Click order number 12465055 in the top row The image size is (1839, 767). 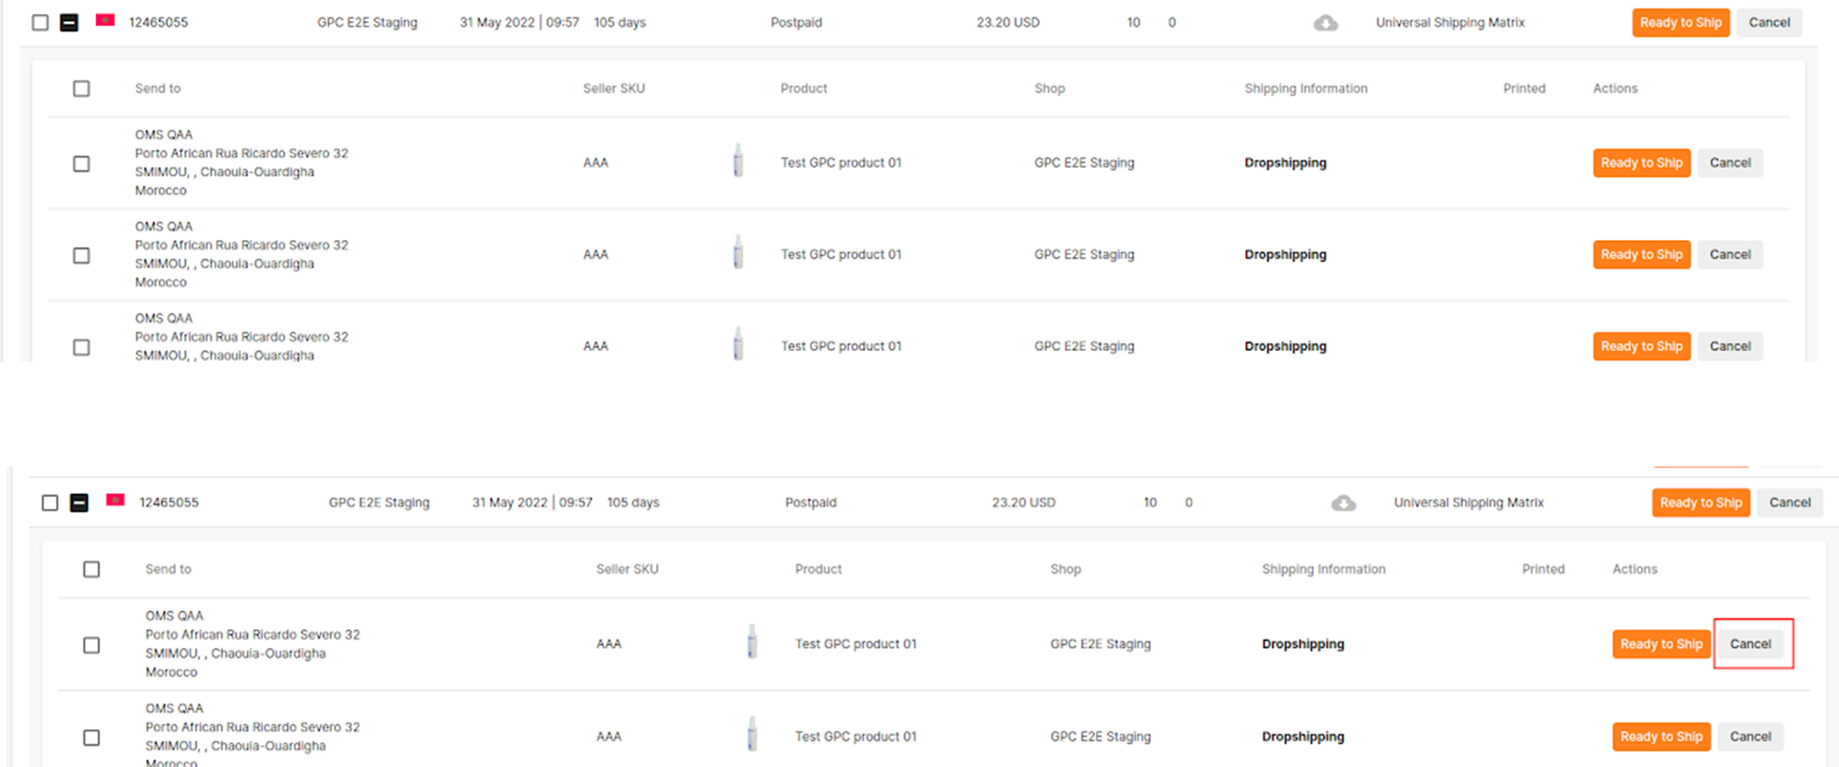click(159, 23)
